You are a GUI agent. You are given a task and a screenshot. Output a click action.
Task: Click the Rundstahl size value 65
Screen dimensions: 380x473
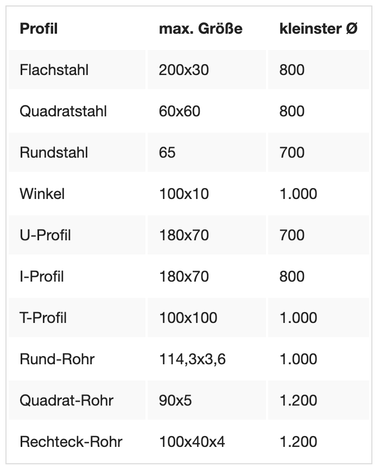coord(167,153)
